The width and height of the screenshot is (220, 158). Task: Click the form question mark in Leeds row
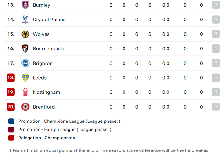click(x=216, y=78)
